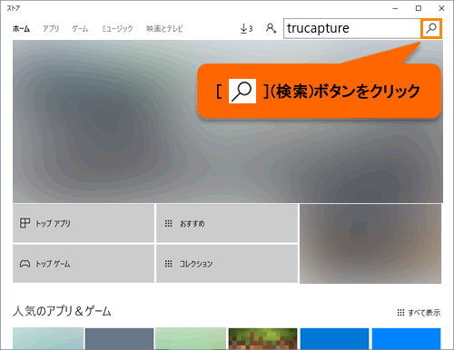Open the トップ アプリ tile
454x350 pixels.
(84, 223)
